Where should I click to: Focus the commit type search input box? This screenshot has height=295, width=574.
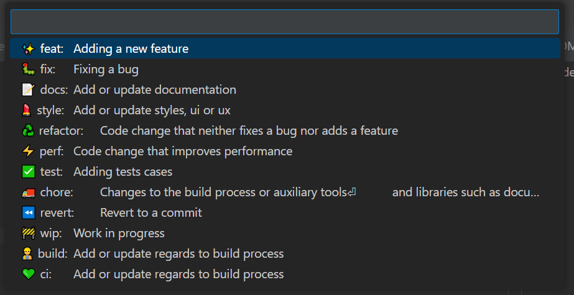coord(285,22)
